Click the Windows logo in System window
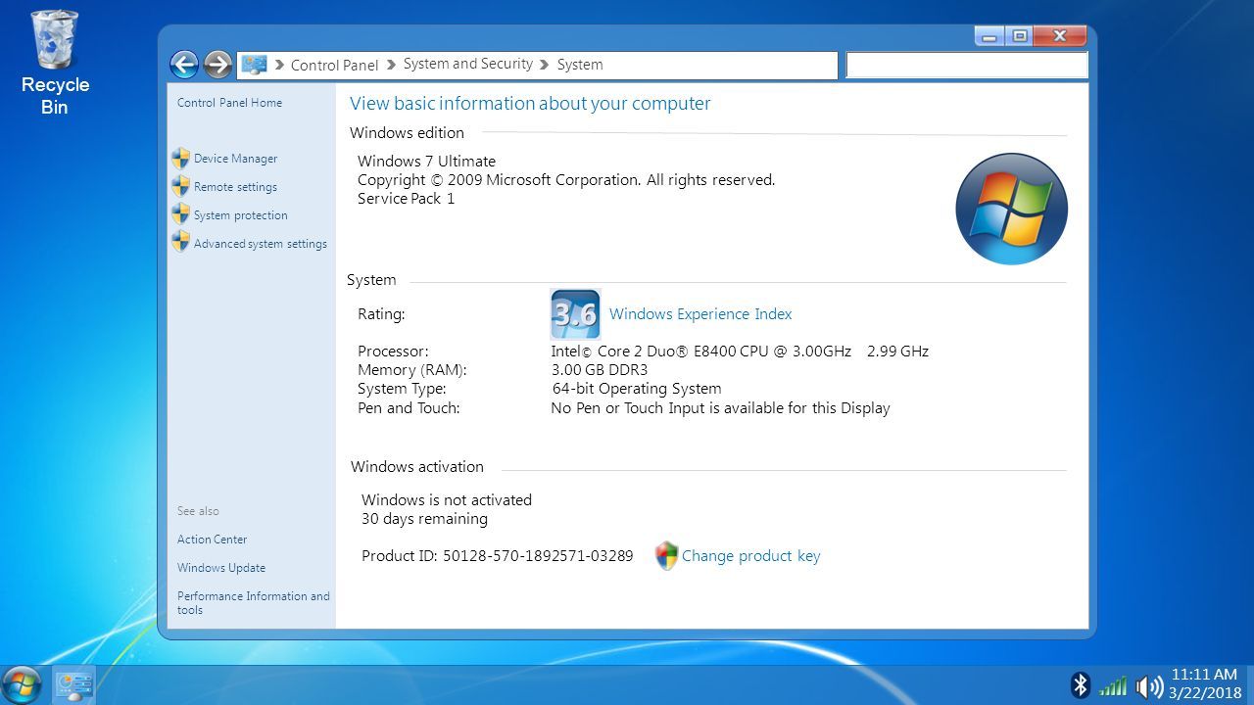 pyautogui.click(x=1011, y=209)
